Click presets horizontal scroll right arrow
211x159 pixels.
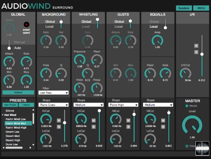click(x=31, y=148)
